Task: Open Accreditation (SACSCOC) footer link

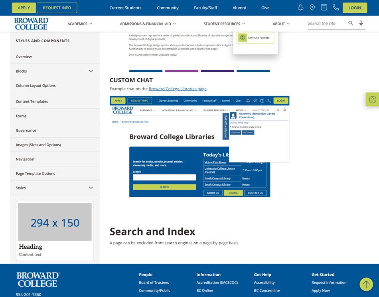Action: (217, 283)
